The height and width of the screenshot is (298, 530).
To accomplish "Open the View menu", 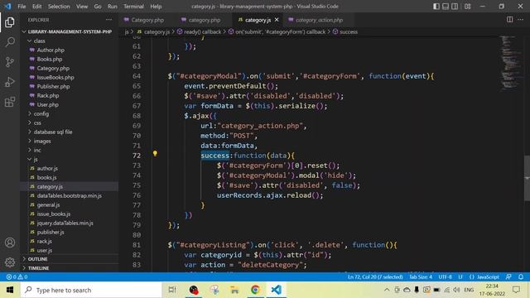I will (82, 6).
